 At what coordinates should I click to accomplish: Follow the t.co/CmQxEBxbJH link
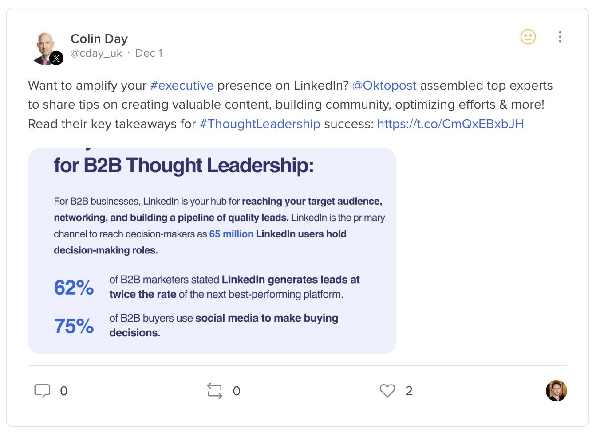pos(450,124)
